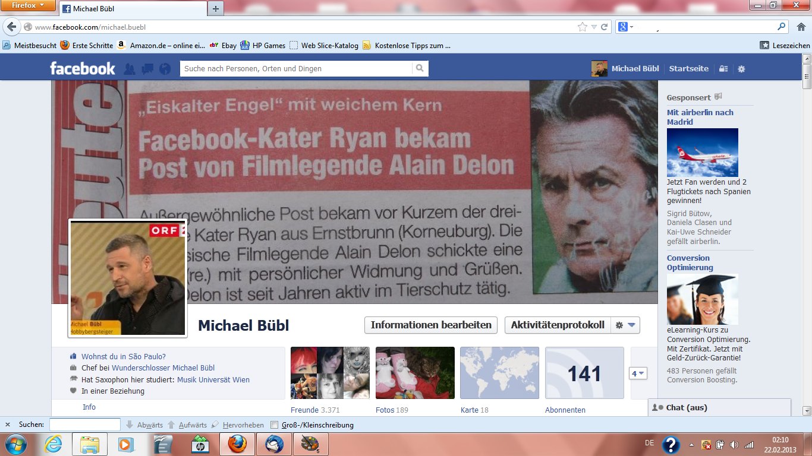Click the Facebook logo
Screen dimensions: 812x456
(83, 68)
